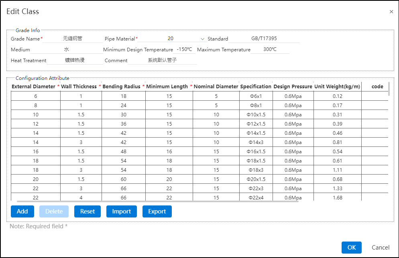This screenshot has width=399, height=258.
Task: Edit the Minimum Design Temperature field
Action: [184, 50]
